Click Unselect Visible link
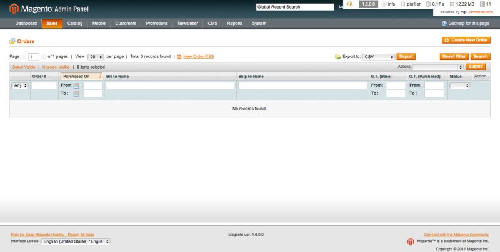The width and height of the screenshot is (500, 252). [x=56, y=67]
